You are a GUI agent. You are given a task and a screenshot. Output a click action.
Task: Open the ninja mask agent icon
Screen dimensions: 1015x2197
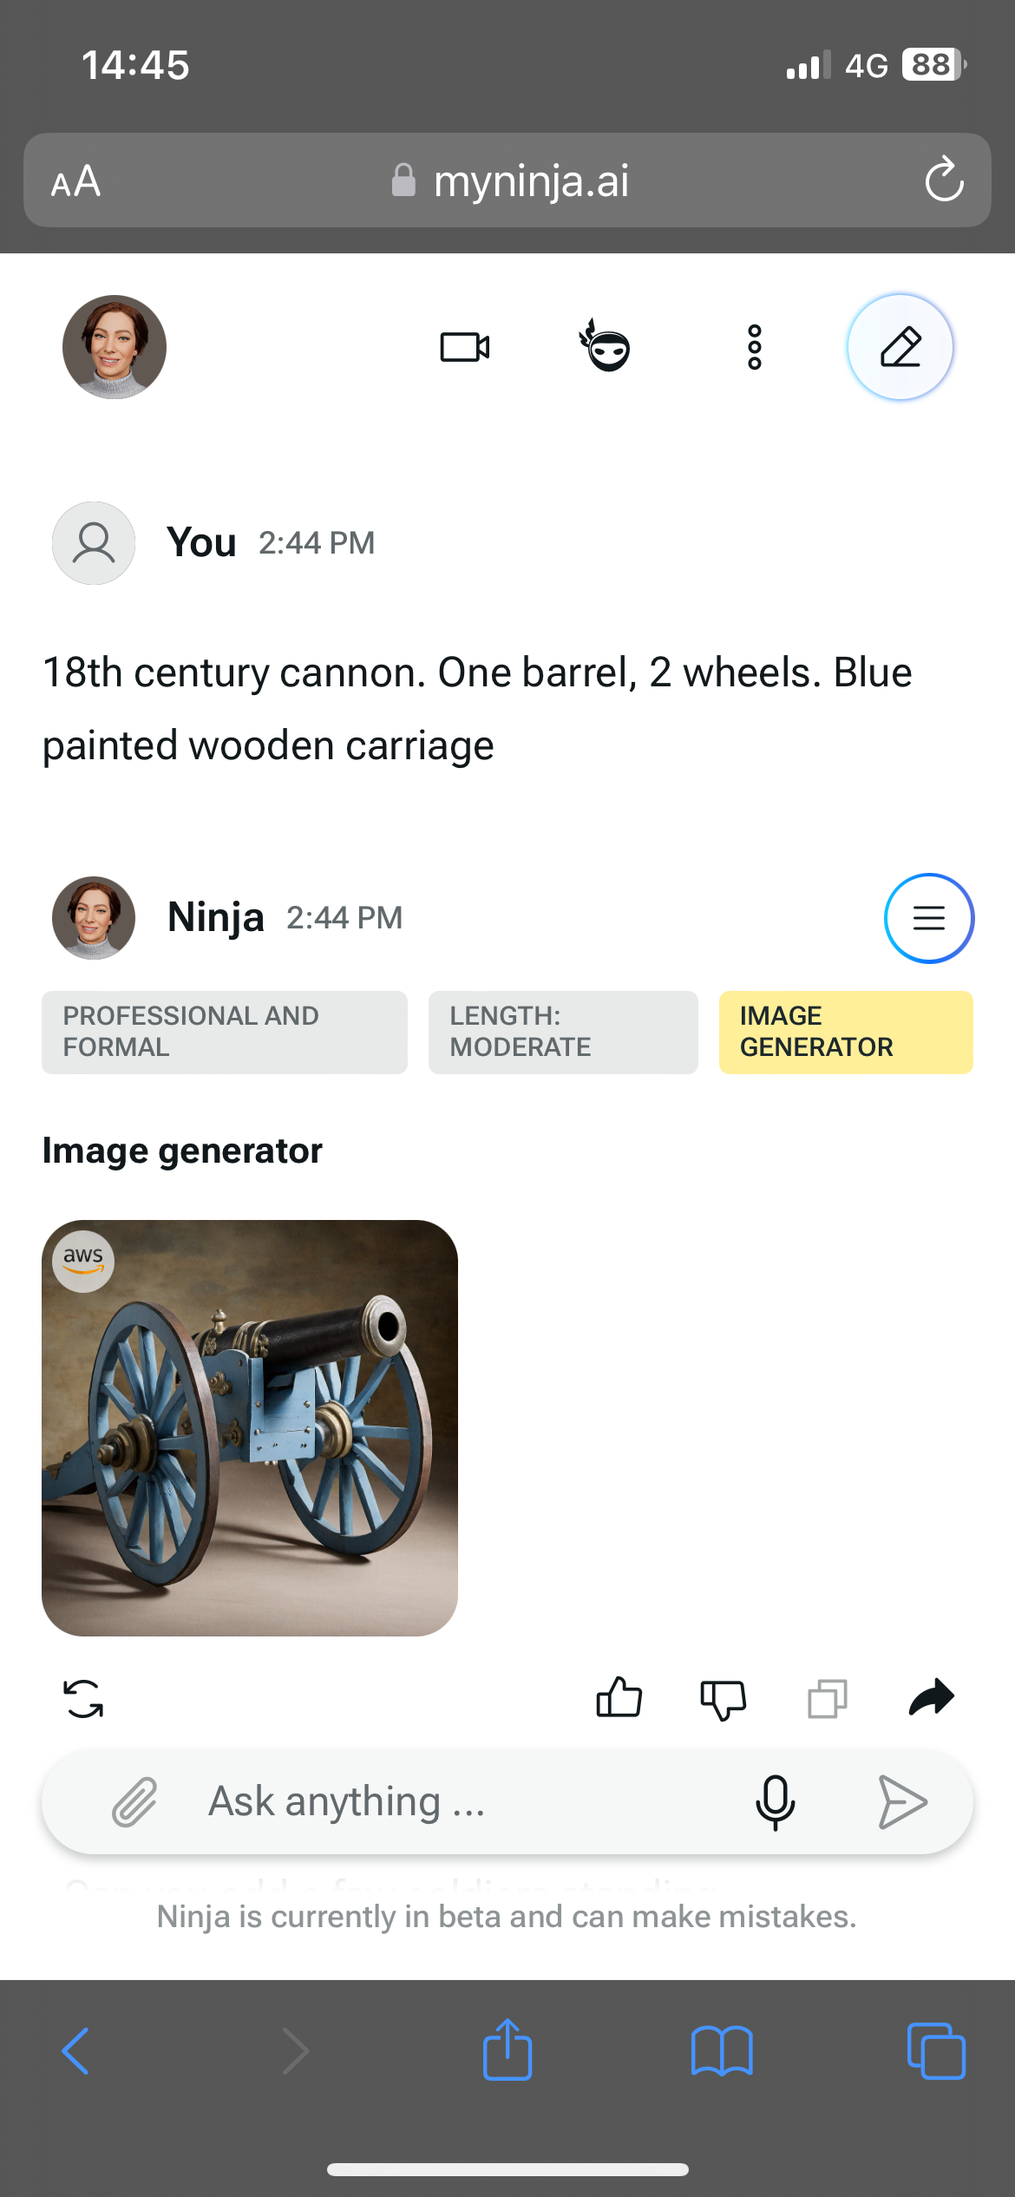(x=606, y=346)
